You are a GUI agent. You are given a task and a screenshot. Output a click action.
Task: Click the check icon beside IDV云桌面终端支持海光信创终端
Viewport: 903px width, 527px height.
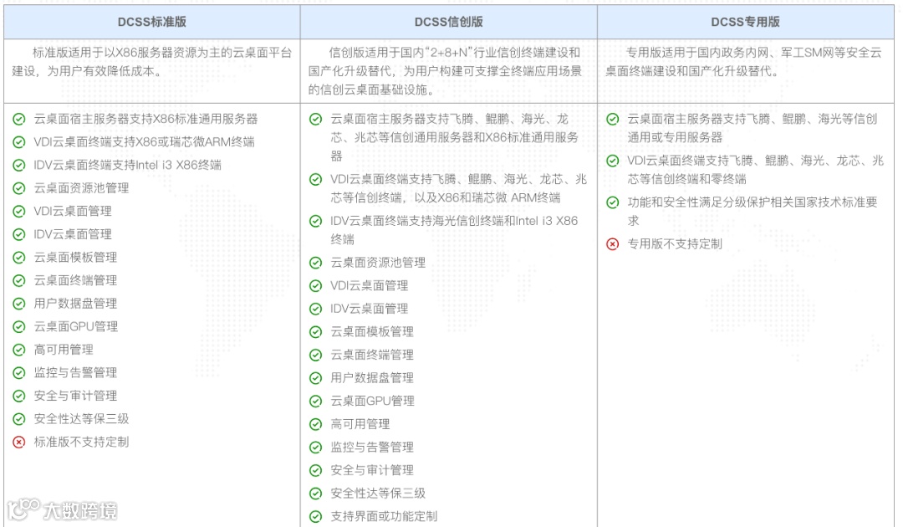[x=315, y=221]
